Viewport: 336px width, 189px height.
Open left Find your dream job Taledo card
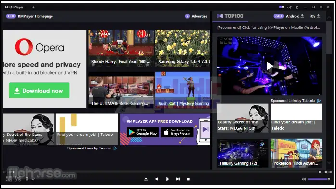pyautogui.click(x=87, y=129)
